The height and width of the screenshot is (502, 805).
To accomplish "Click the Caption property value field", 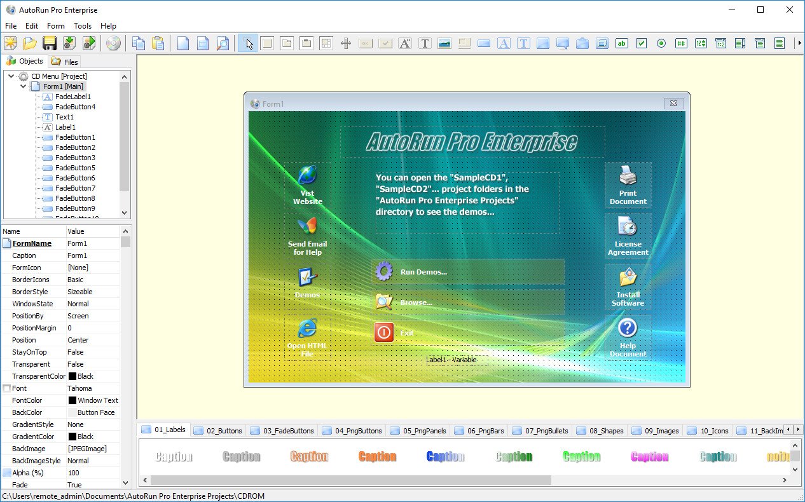I will coord(93,255).
